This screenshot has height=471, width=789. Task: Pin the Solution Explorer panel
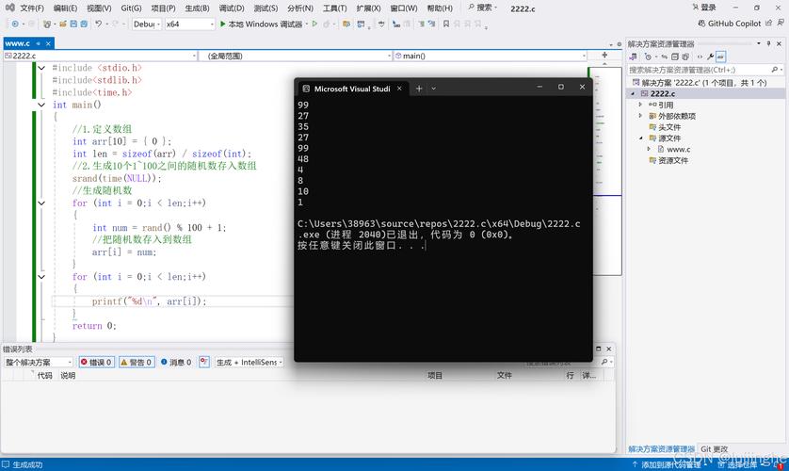[769, 43]
